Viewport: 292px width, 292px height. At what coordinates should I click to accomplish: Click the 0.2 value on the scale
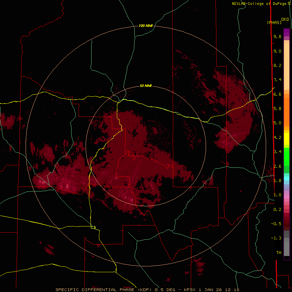277,210
